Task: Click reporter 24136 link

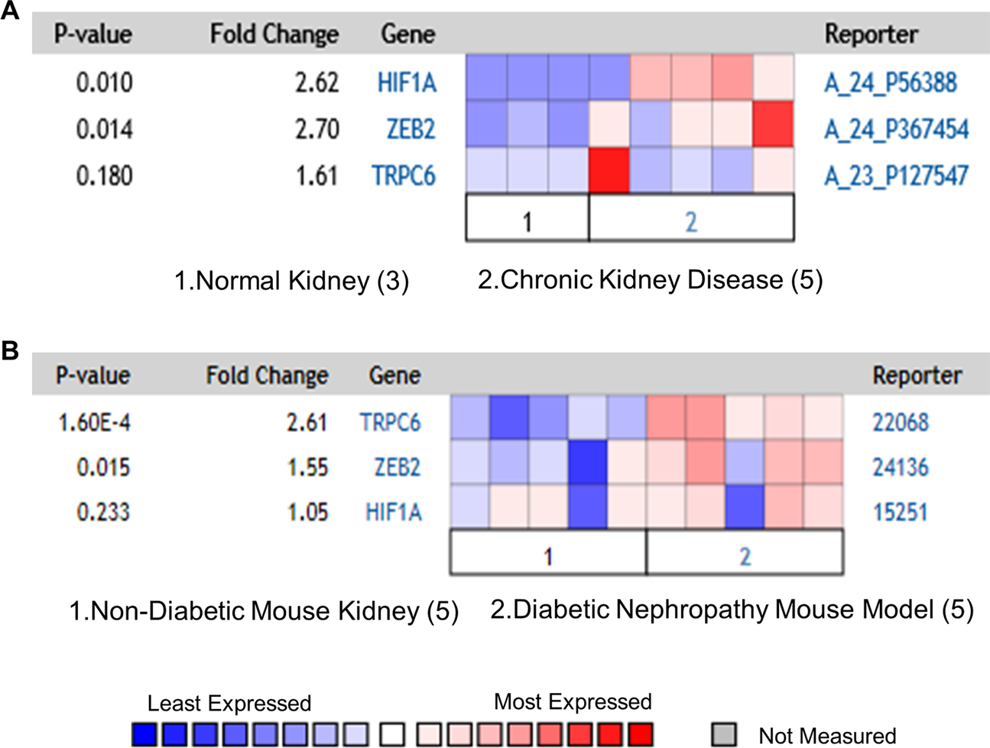Action: tap(901, 467)
